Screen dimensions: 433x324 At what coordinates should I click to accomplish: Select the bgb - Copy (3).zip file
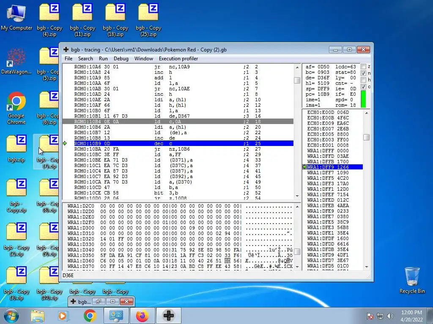pyautogui.click(x=16, y=283)
